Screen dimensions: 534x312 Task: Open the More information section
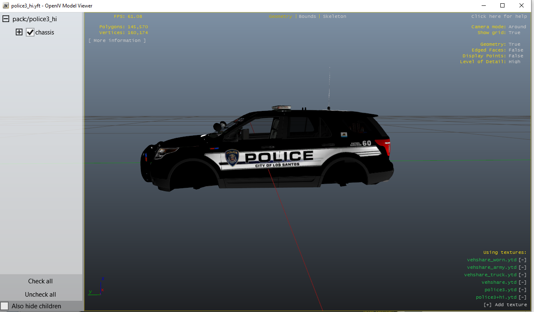click(x=117, y=40)
